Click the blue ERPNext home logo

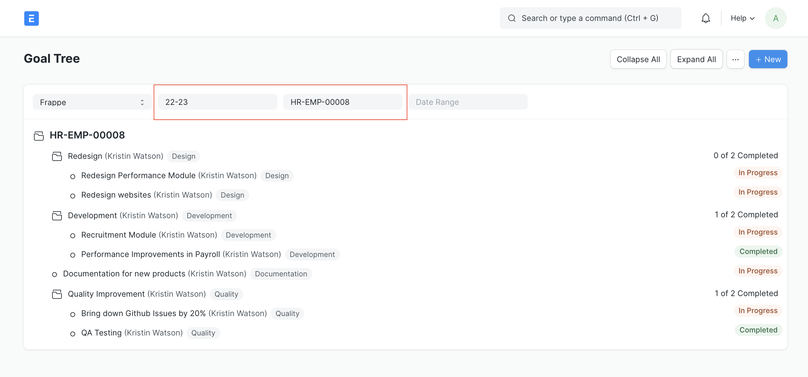31,18
